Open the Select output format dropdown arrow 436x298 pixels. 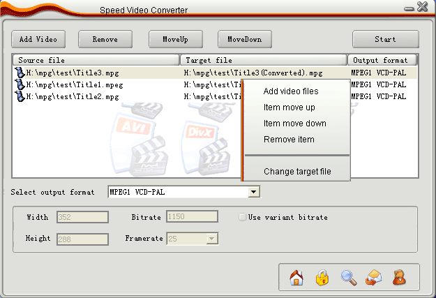pos(253,192)
